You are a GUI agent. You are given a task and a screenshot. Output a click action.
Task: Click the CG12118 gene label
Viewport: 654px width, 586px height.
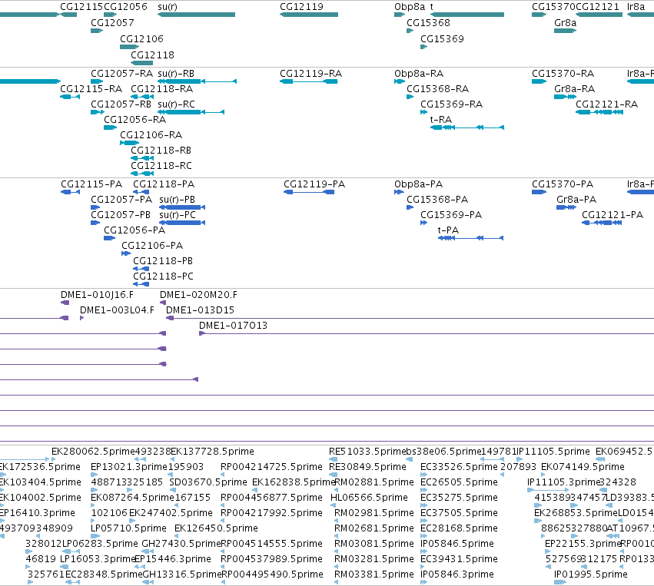152,55
